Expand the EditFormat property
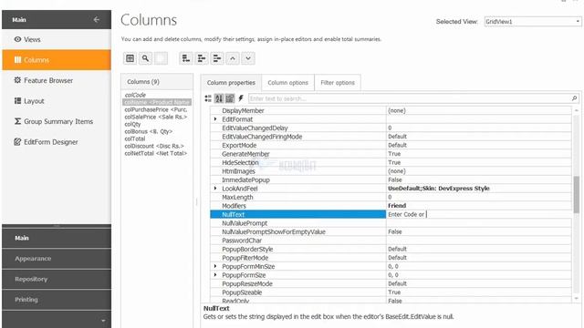The width and height of the screenshot is (584, 328). pyautogui.click(x=215, y=119)
